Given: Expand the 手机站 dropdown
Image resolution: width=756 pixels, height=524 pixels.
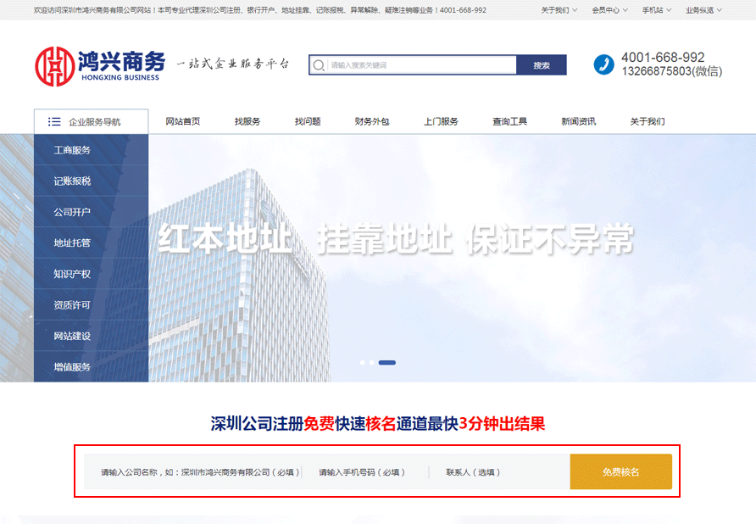Looking at the screenshot, I should click(x=656, y=10).
